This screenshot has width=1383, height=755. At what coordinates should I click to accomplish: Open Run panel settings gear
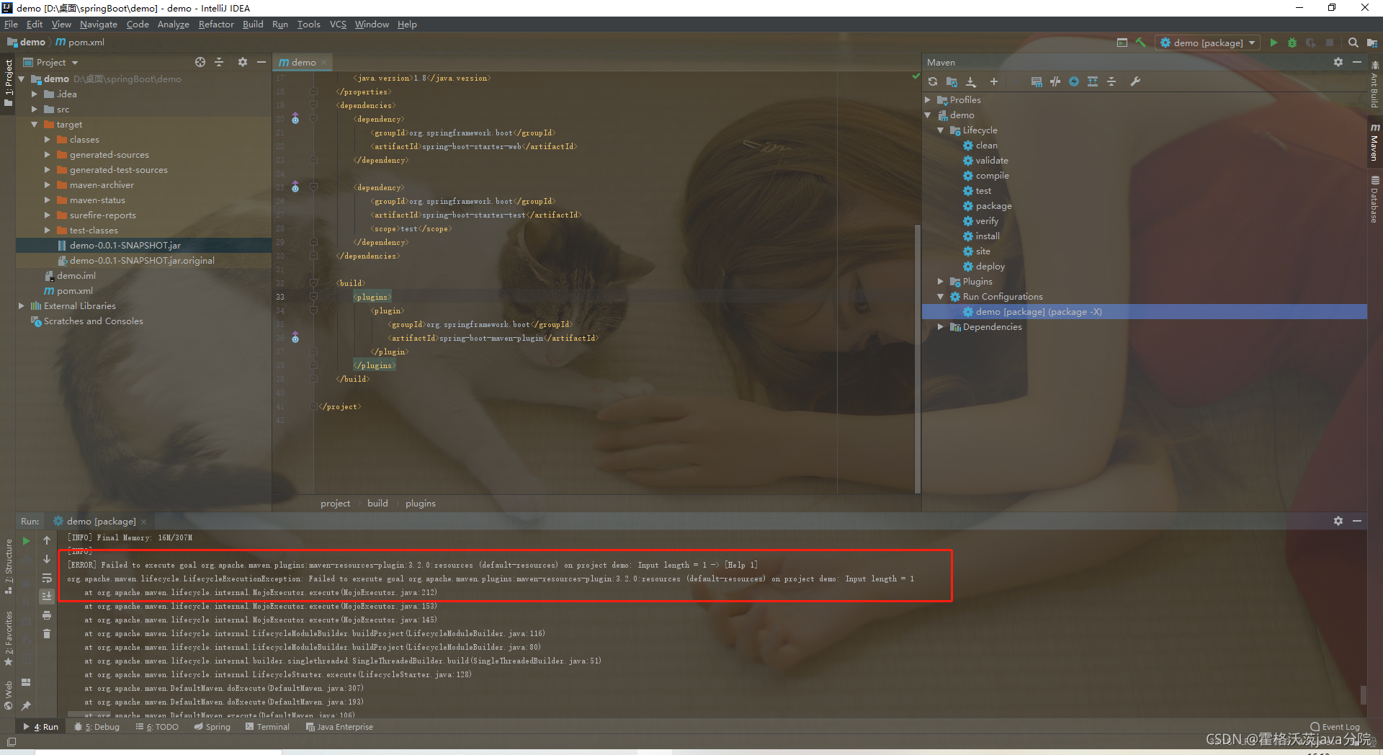click(1338, 521)
